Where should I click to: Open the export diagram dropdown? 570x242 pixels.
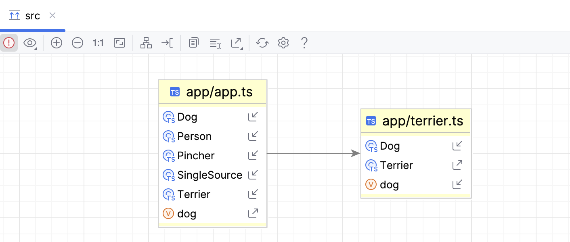point(237,43)
